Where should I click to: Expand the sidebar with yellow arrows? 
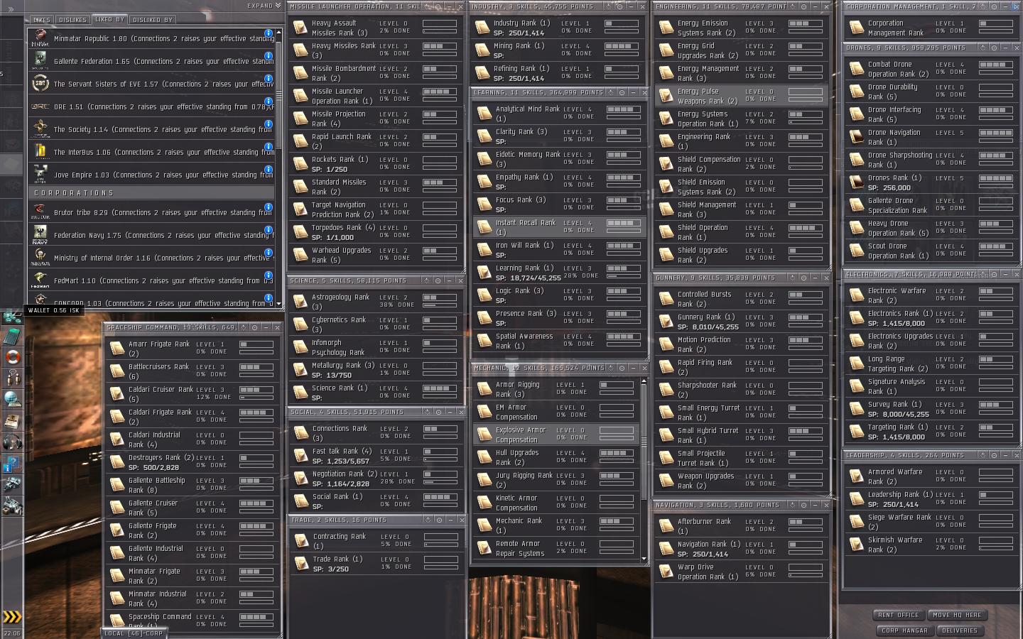pos(12,616)
